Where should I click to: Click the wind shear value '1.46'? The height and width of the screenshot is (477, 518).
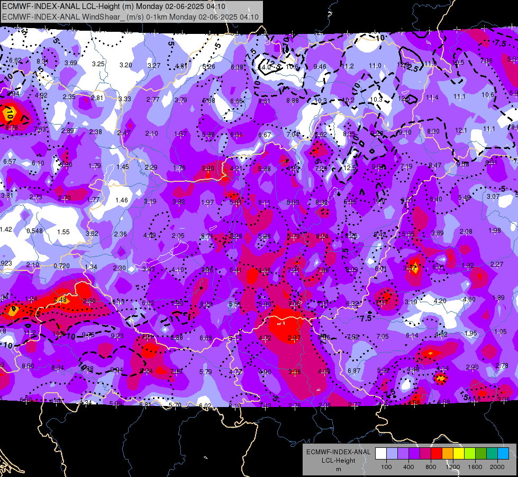(122, 200)
